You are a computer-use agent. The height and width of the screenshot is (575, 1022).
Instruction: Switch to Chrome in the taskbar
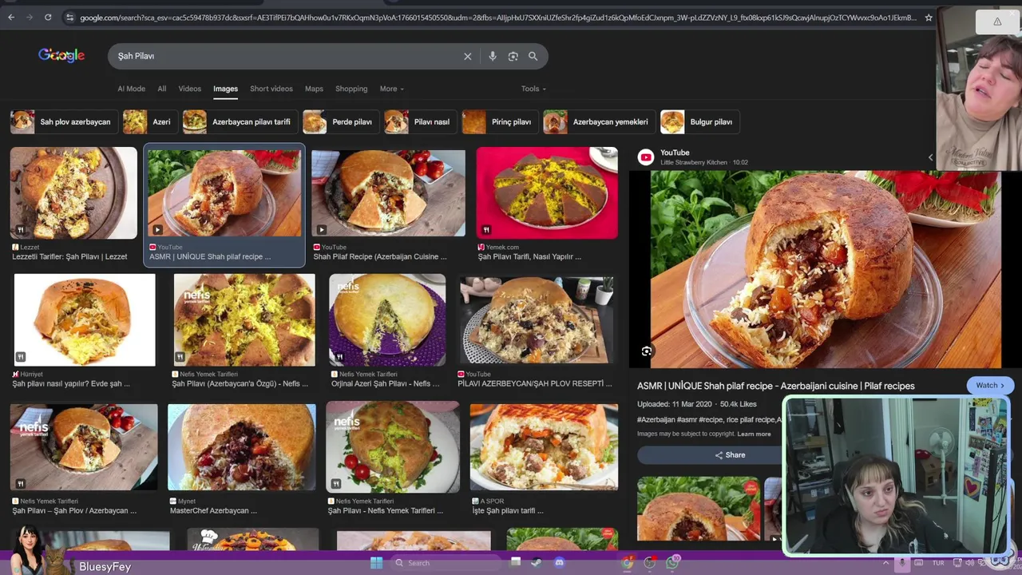point(628,562)
